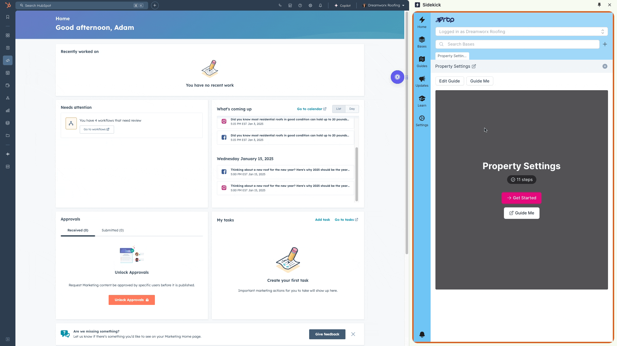Image resolution: width=617 pixels, height=346 pixels.
Task: Click the Sidekick notification bell at bottom
Action: pos(422,334)
